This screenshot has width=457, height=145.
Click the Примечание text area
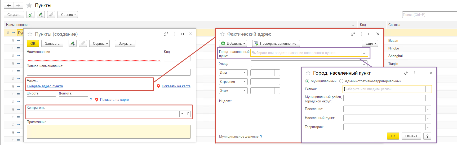109,132
